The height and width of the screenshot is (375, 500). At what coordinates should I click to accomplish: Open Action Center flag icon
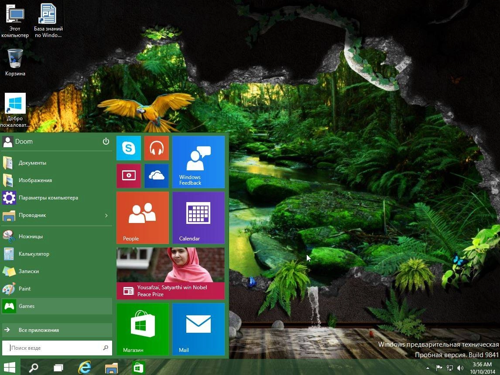439,368
